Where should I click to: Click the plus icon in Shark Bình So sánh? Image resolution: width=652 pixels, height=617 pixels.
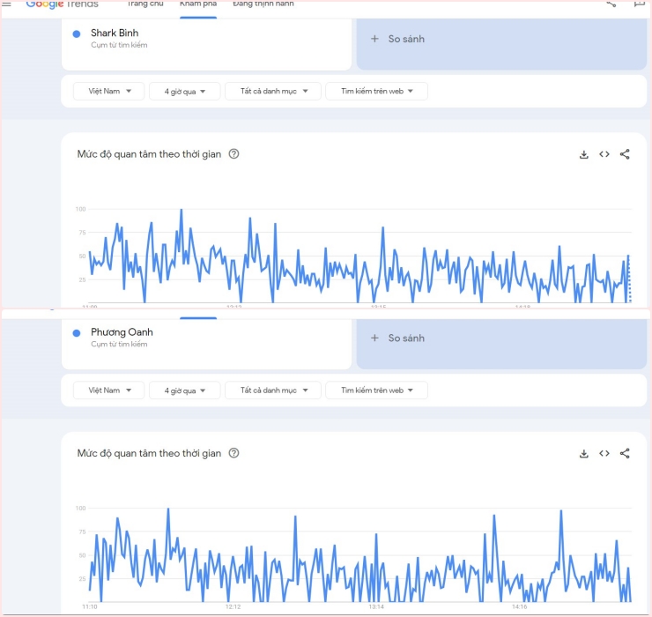point(374,39)
